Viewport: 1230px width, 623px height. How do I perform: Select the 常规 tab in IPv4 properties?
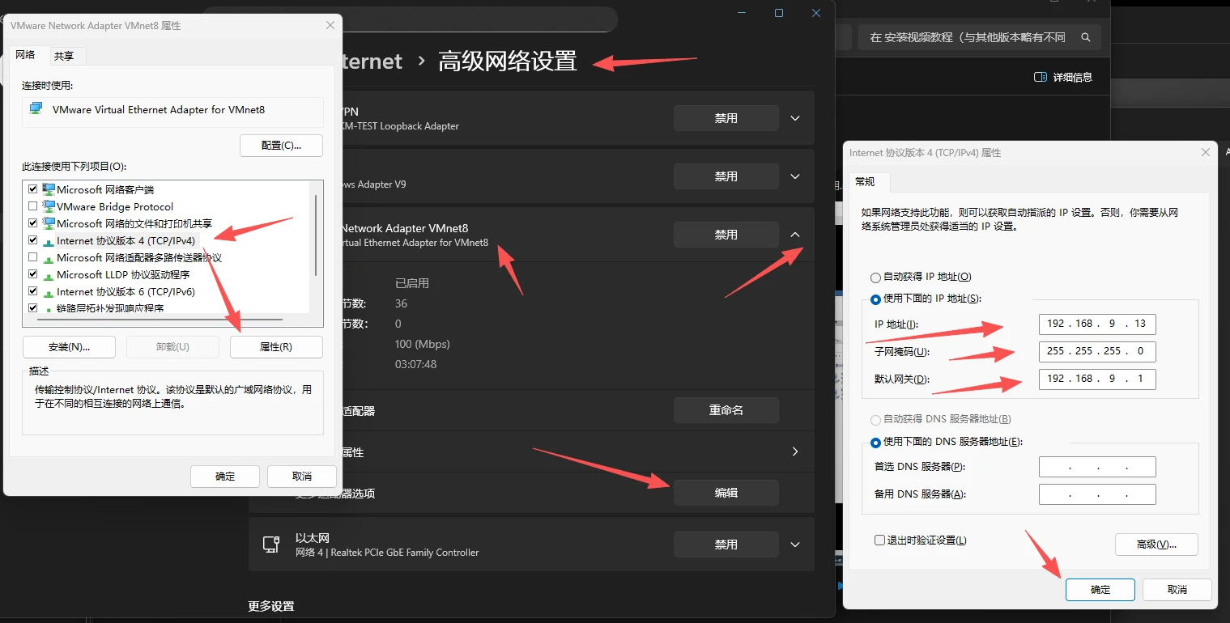866,181
